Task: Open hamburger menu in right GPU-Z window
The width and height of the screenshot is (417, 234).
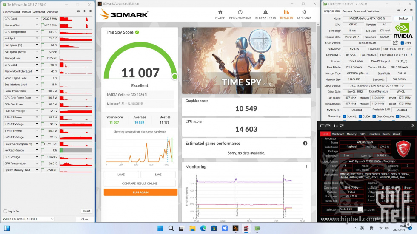Action: point(411,10)
